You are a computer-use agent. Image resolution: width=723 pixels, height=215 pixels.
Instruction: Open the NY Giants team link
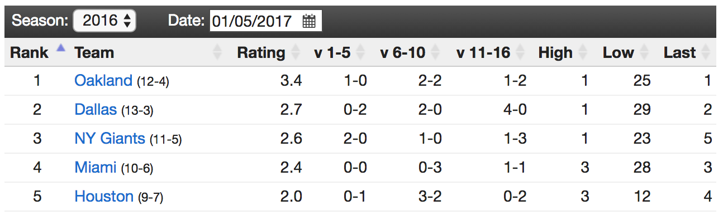pyautogui.click(x=110, y=138)
